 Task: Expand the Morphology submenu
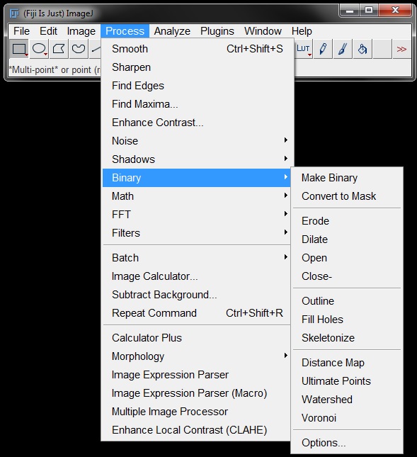(197, 356)
